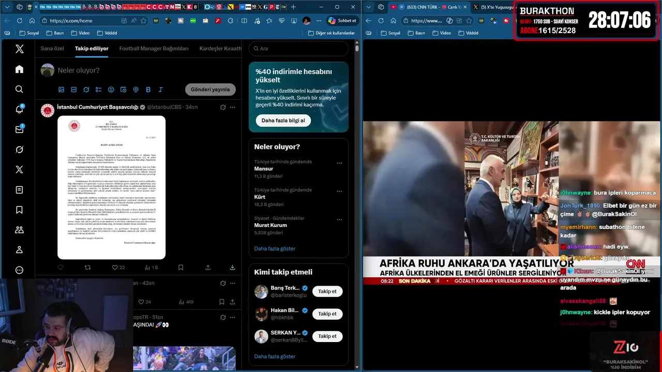This screenshot has width=662, height=372.
Task: Switch to Sana özel tab
Action: (x=52, y=49)
